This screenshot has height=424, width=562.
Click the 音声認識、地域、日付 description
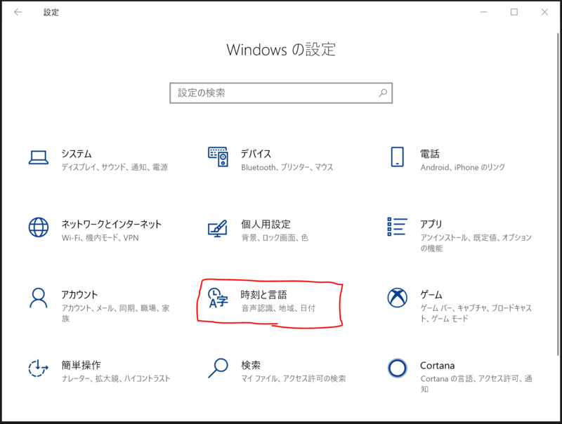pyautogui.click(x=278, y=308)
